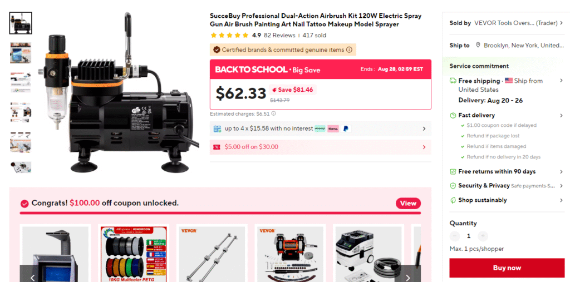Click the info icon beside Certified brands
Viewport: 570px width, 282px height.
349,50
